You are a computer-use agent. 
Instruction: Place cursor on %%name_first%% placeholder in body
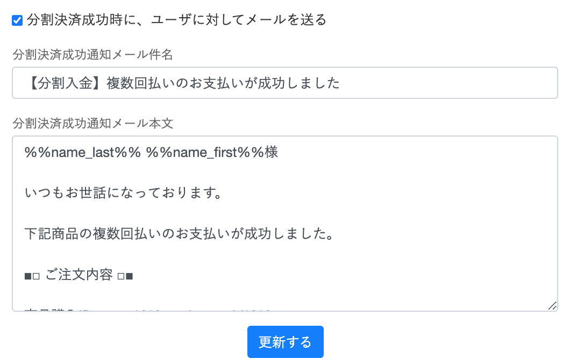(x=205, y=153)
